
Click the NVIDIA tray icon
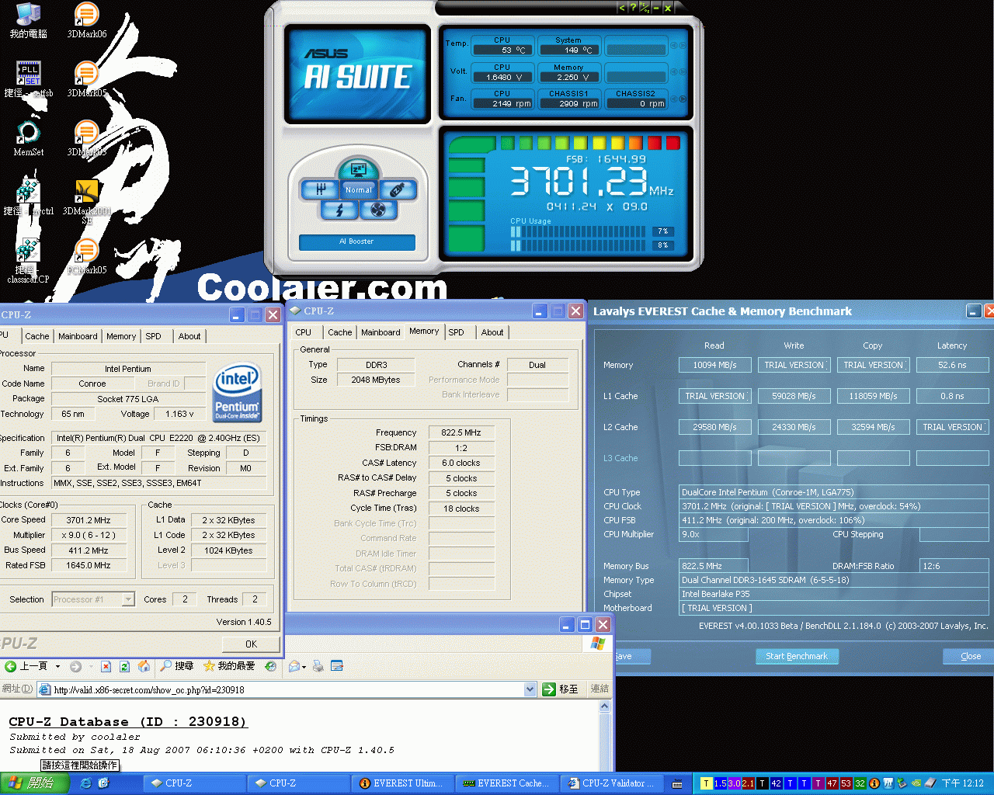pyautogui.click(x=916, y=783)
